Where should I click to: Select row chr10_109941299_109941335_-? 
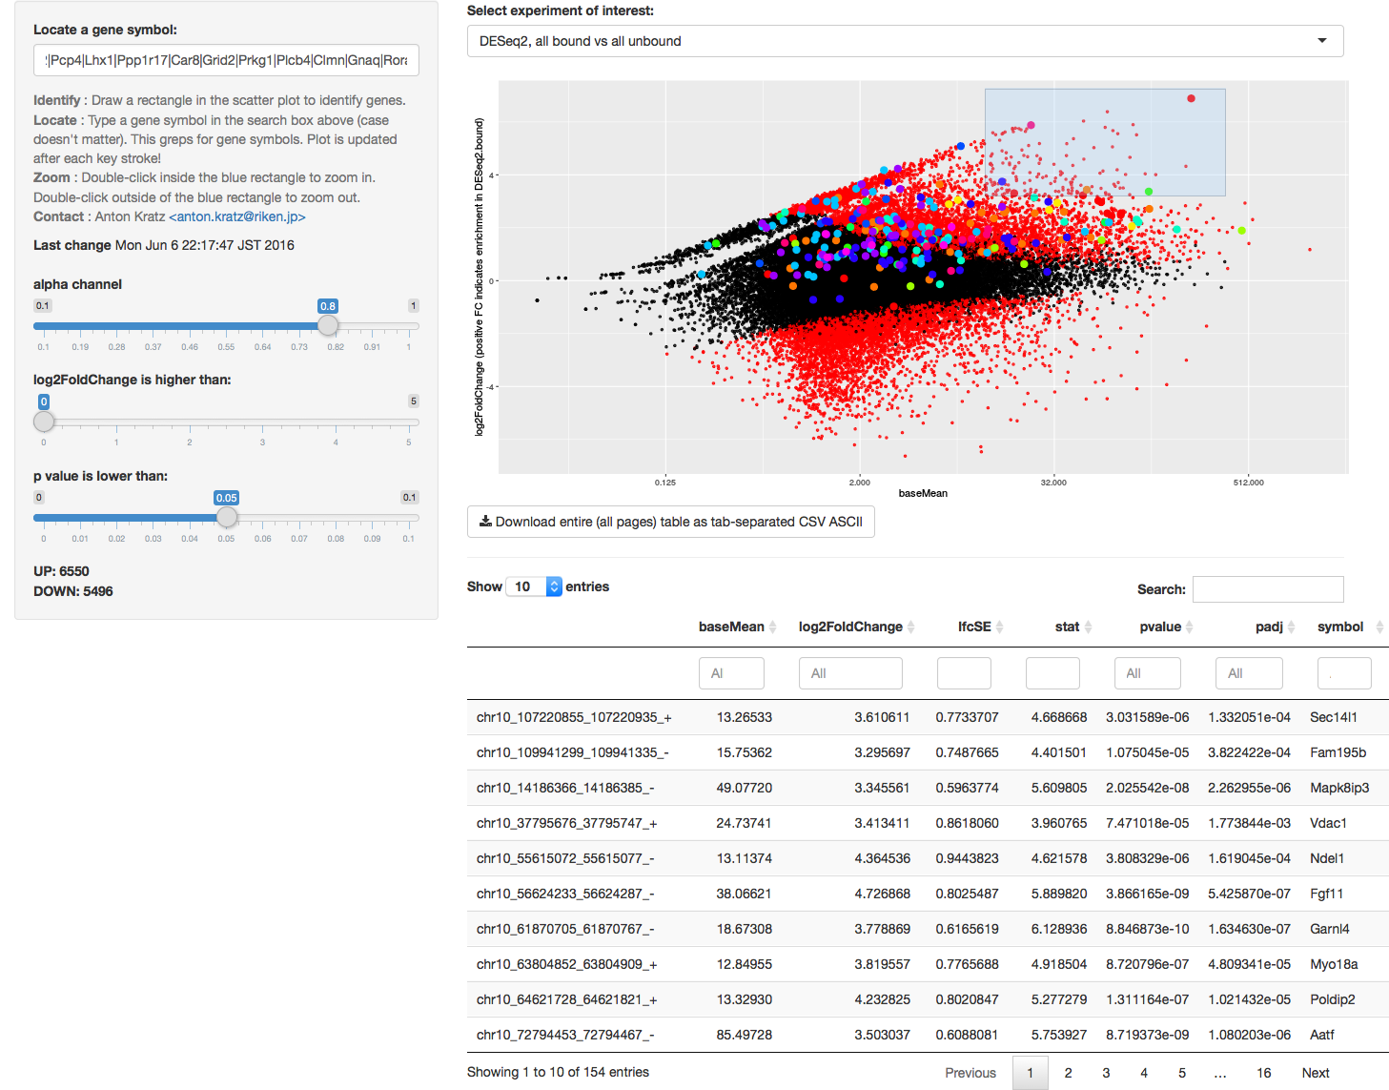pyautogui.click(x=928, y=752)
